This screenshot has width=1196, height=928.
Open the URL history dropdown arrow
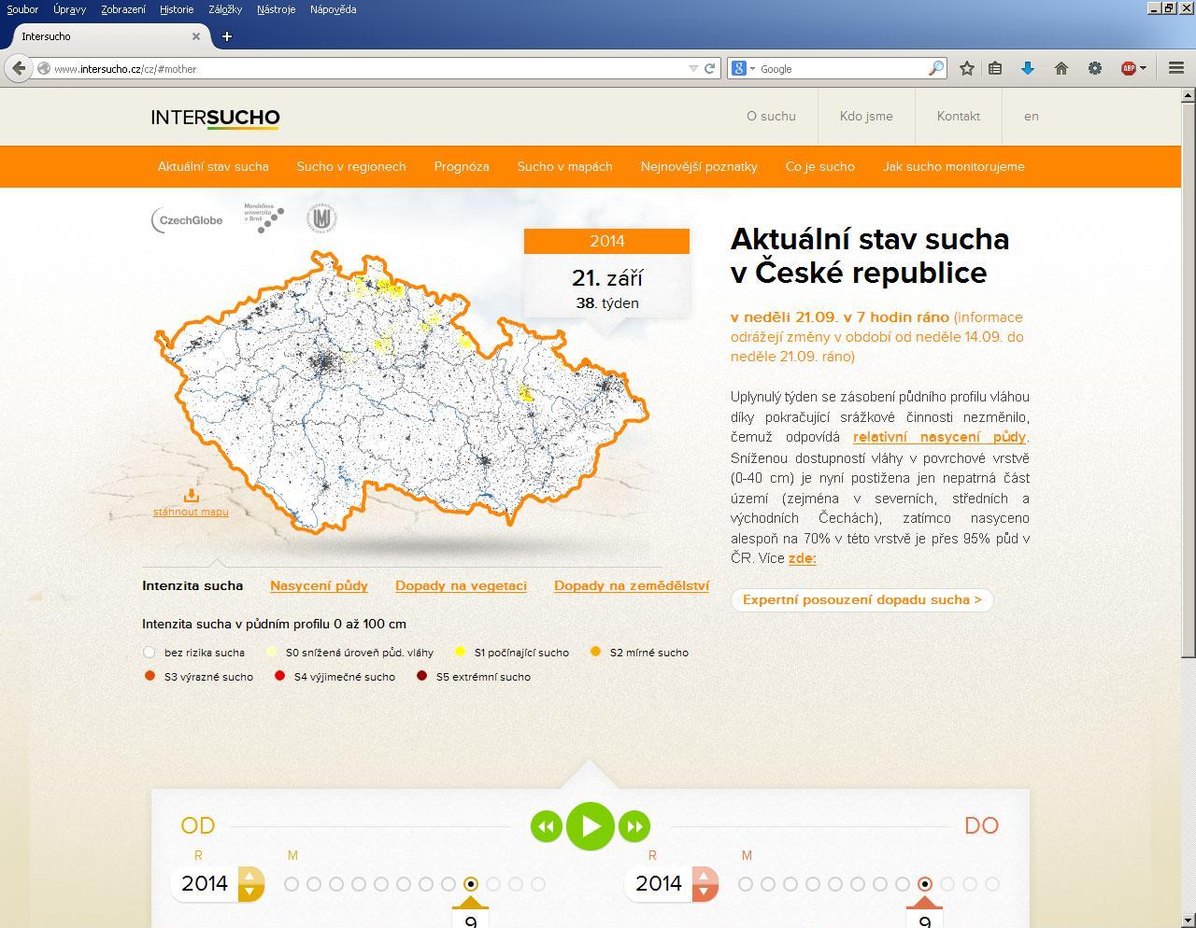693,68
